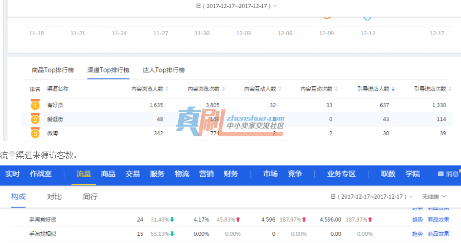The width and height of the screenshot is (461, 243).
Task: Click value 1,635 in 有好货 row
Action: (x=156, y=105)
